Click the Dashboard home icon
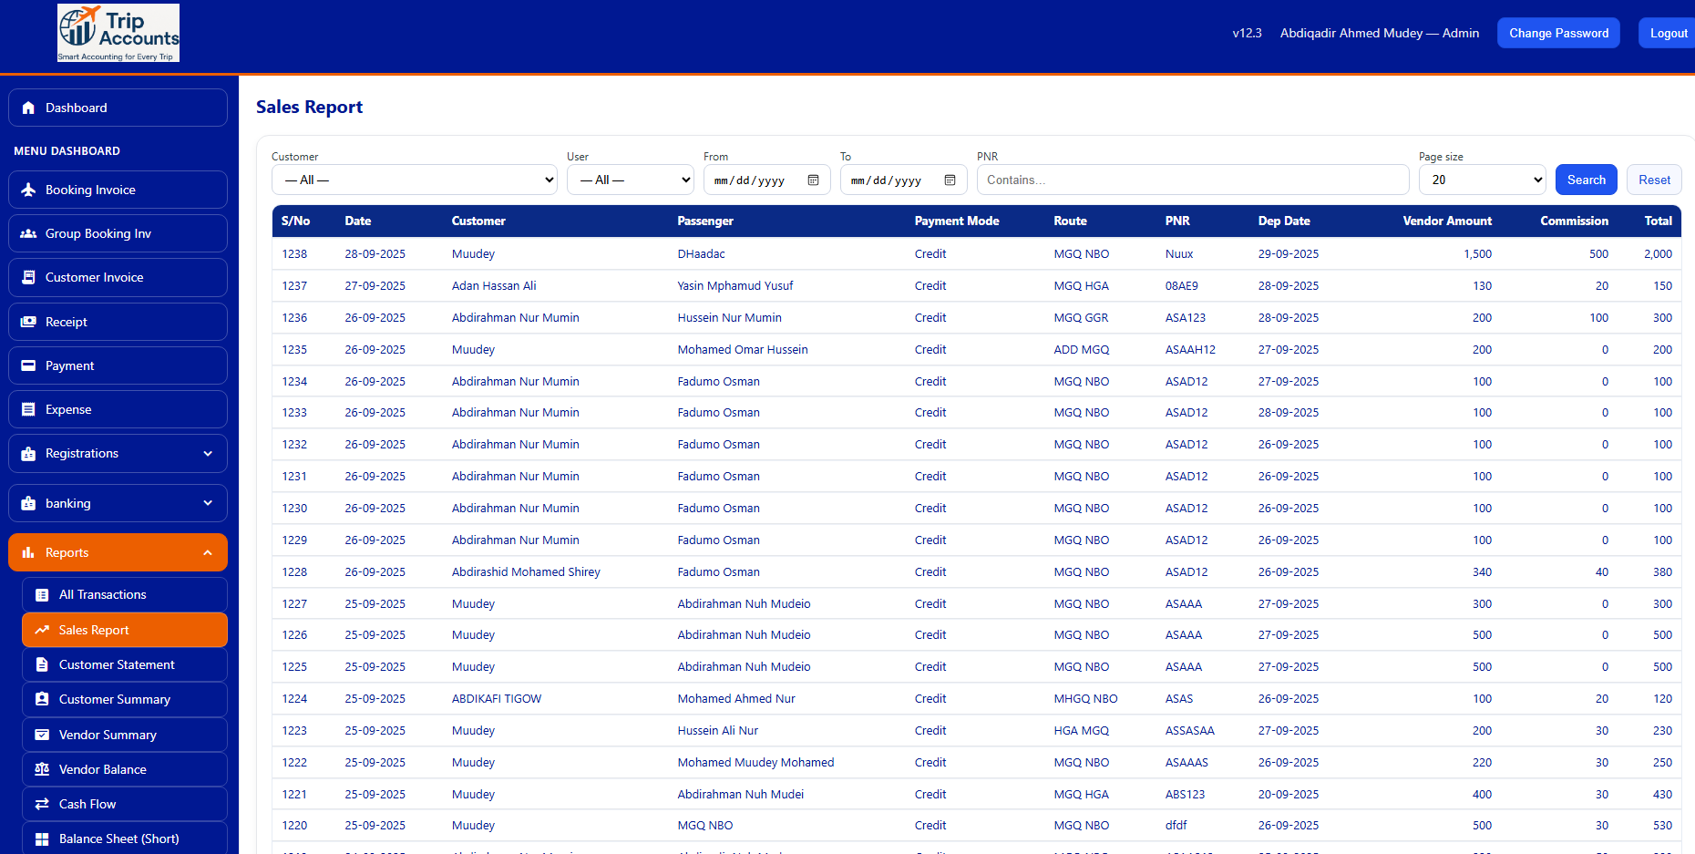Image resolution: width=1695 pixels, height=854 pixels. coord(28,108)
